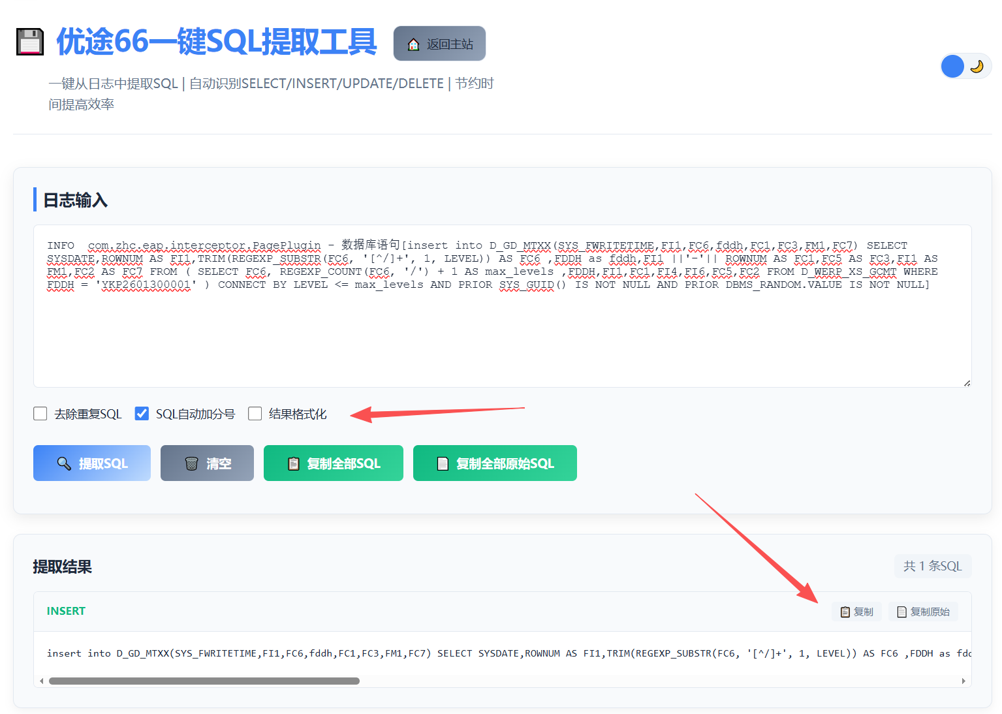Enable the 去除重复SQL checkbox
This screenshot has height=714, width=1002.
(40, 414)
